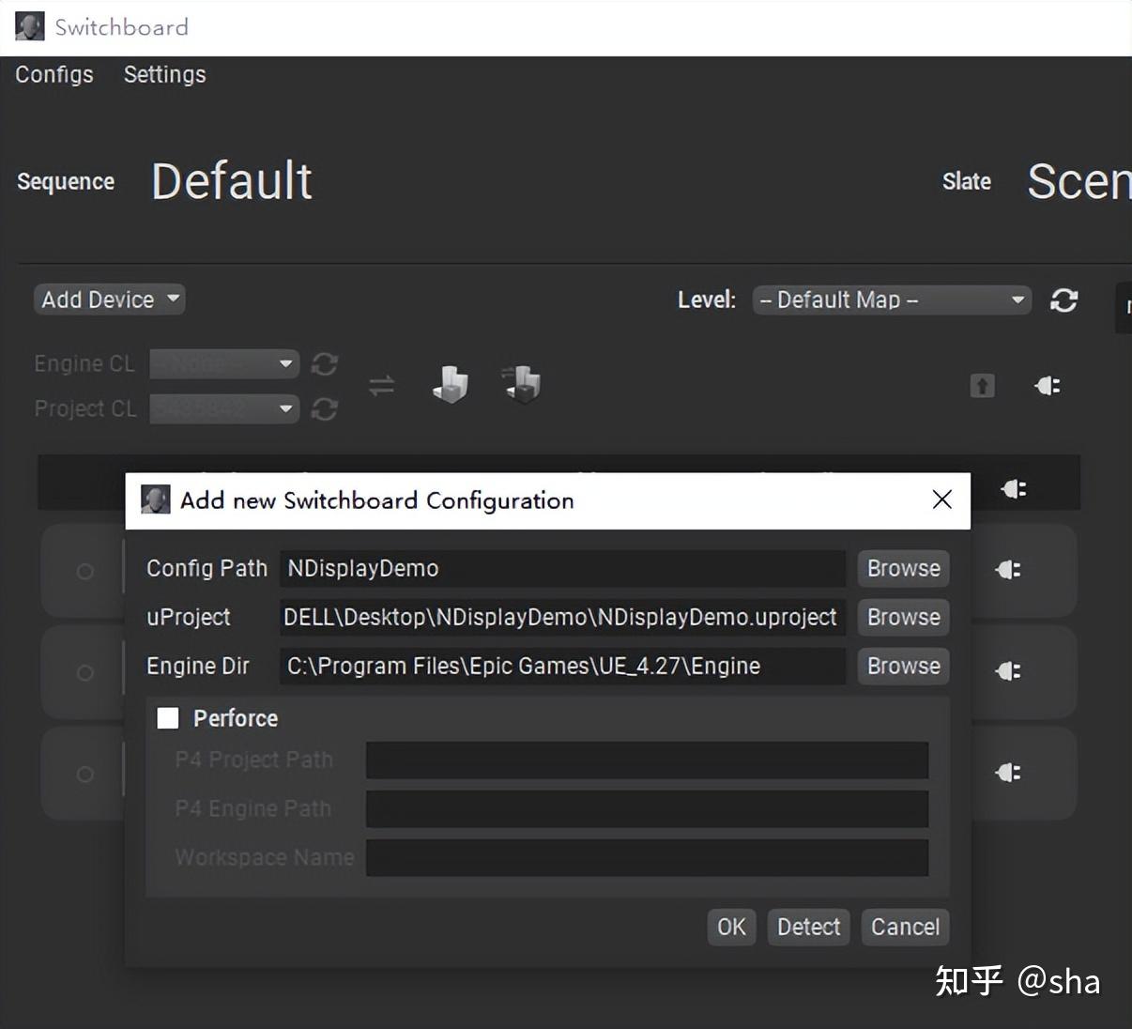Open the Add Device dropdown
The height and width of the screenshot is (1029, 1132).
point(109,299)
